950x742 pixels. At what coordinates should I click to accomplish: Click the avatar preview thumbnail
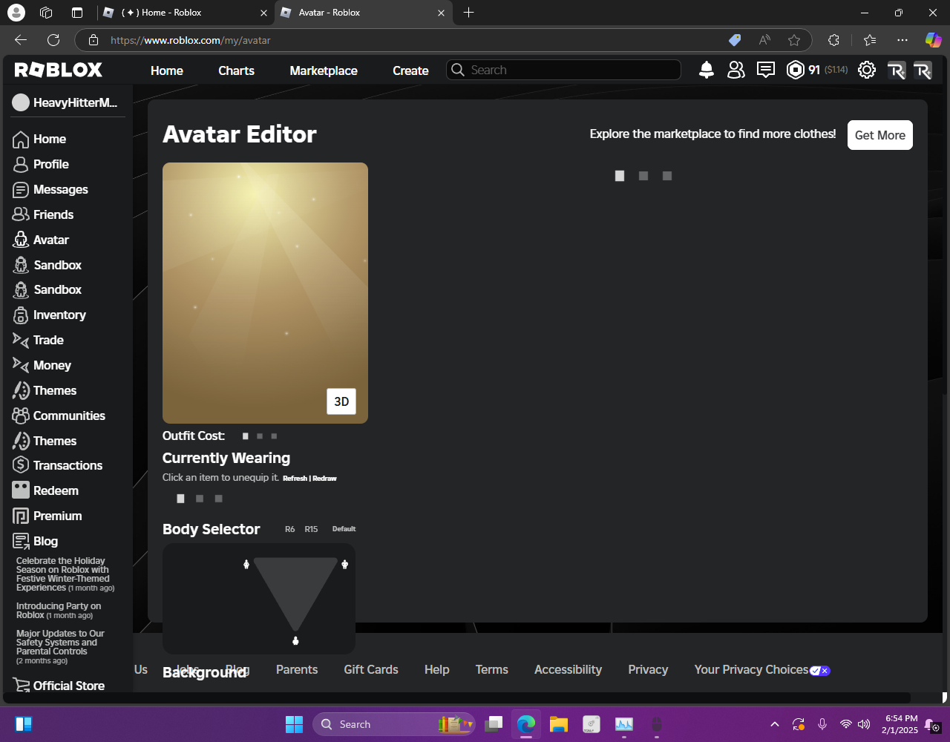click(265, 293)
